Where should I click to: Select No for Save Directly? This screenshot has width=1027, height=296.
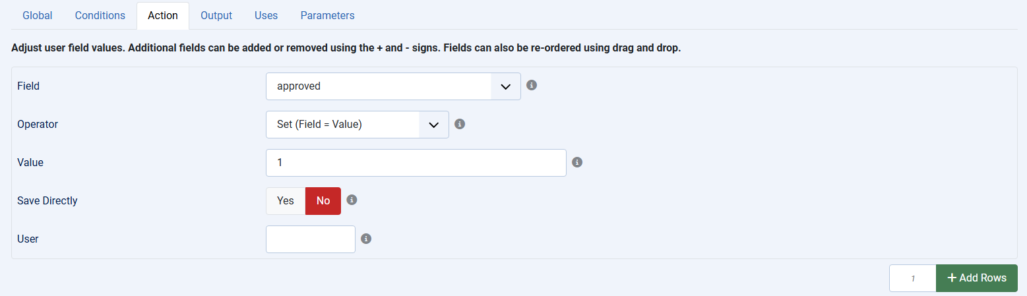pyautogui.click(x=323, y=201)
